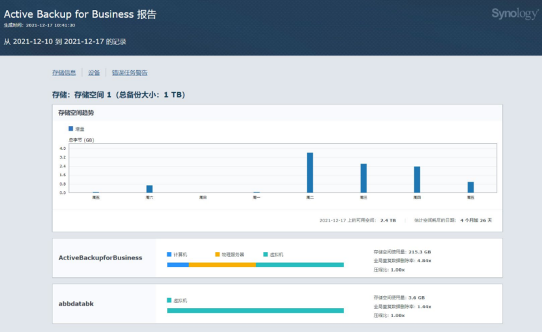Click the teal 虚拟机 legend swatch in abbdatabk row
The image size is (542, 332).
point(169,300)
